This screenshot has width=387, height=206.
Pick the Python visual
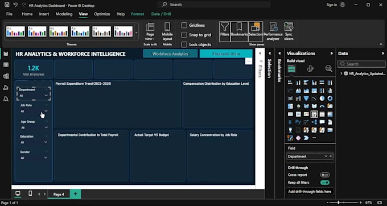point(298,122)
